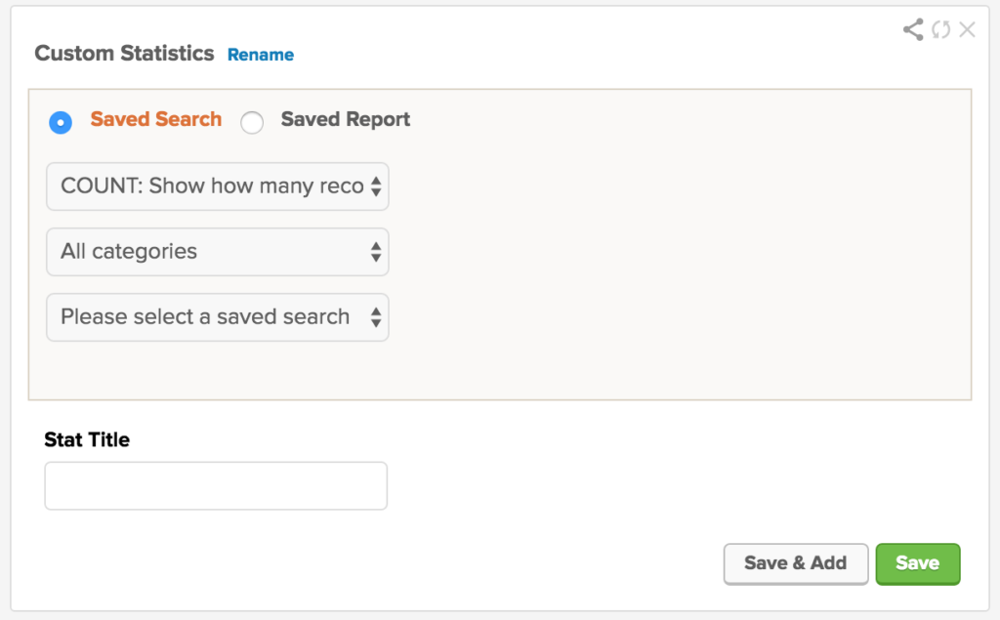Click the refresh arrows icon

941,29
